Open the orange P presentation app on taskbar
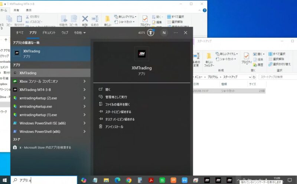Image resolution: width=297 pixels, height=184 pixels. 173,180
